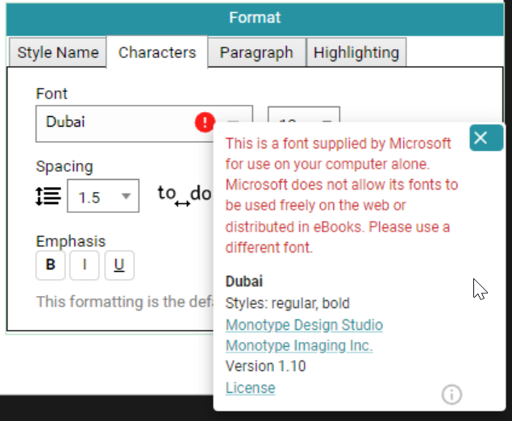Toggle bold emphasis button
The height and width of the screenshot is (421, 512).
[50, 265]
